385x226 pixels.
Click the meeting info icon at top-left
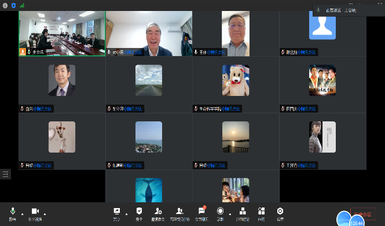5,5
